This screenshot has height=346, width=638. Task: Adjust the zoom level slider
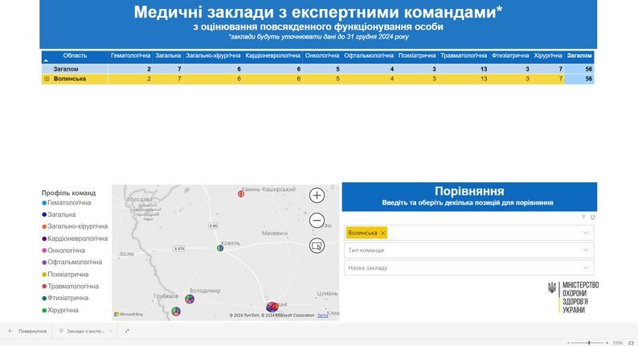(x=589, y=343)
